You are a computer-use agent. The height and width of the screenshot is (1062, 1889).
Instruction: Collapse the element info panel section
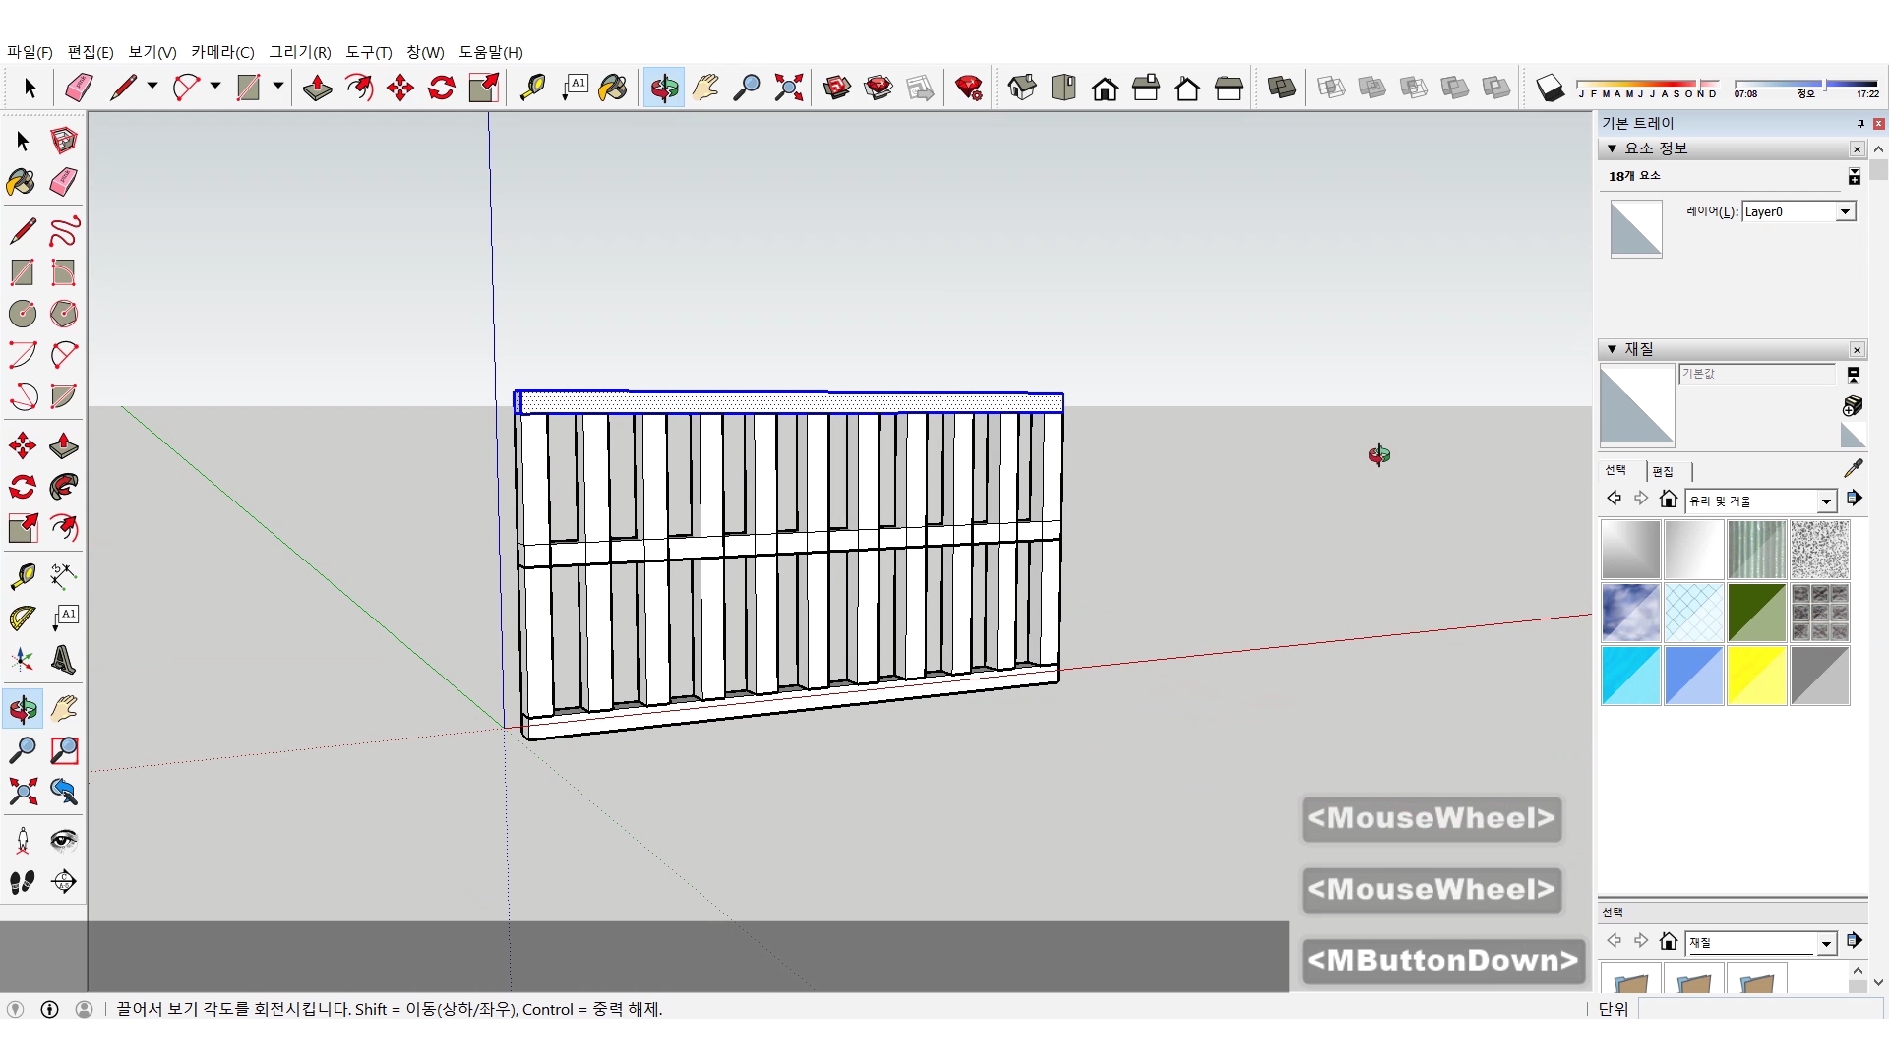coord(1612,148)
